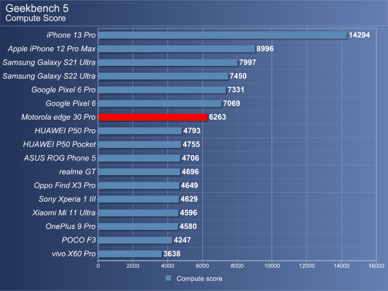This screenshot has height=291, width=388.
Task: Click the 'Xiaomi Mi 11 Ultra' label
Action: [64, 213]
